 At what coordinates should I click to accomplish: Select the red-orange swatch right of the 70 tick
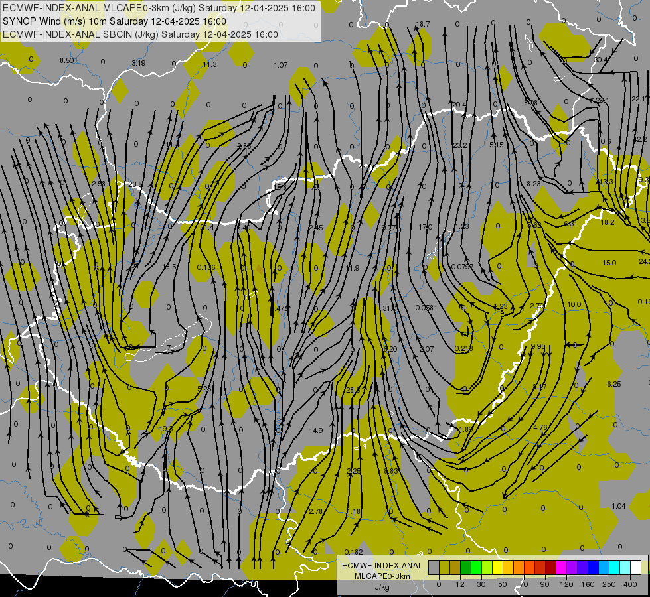(x=529, y=568)
